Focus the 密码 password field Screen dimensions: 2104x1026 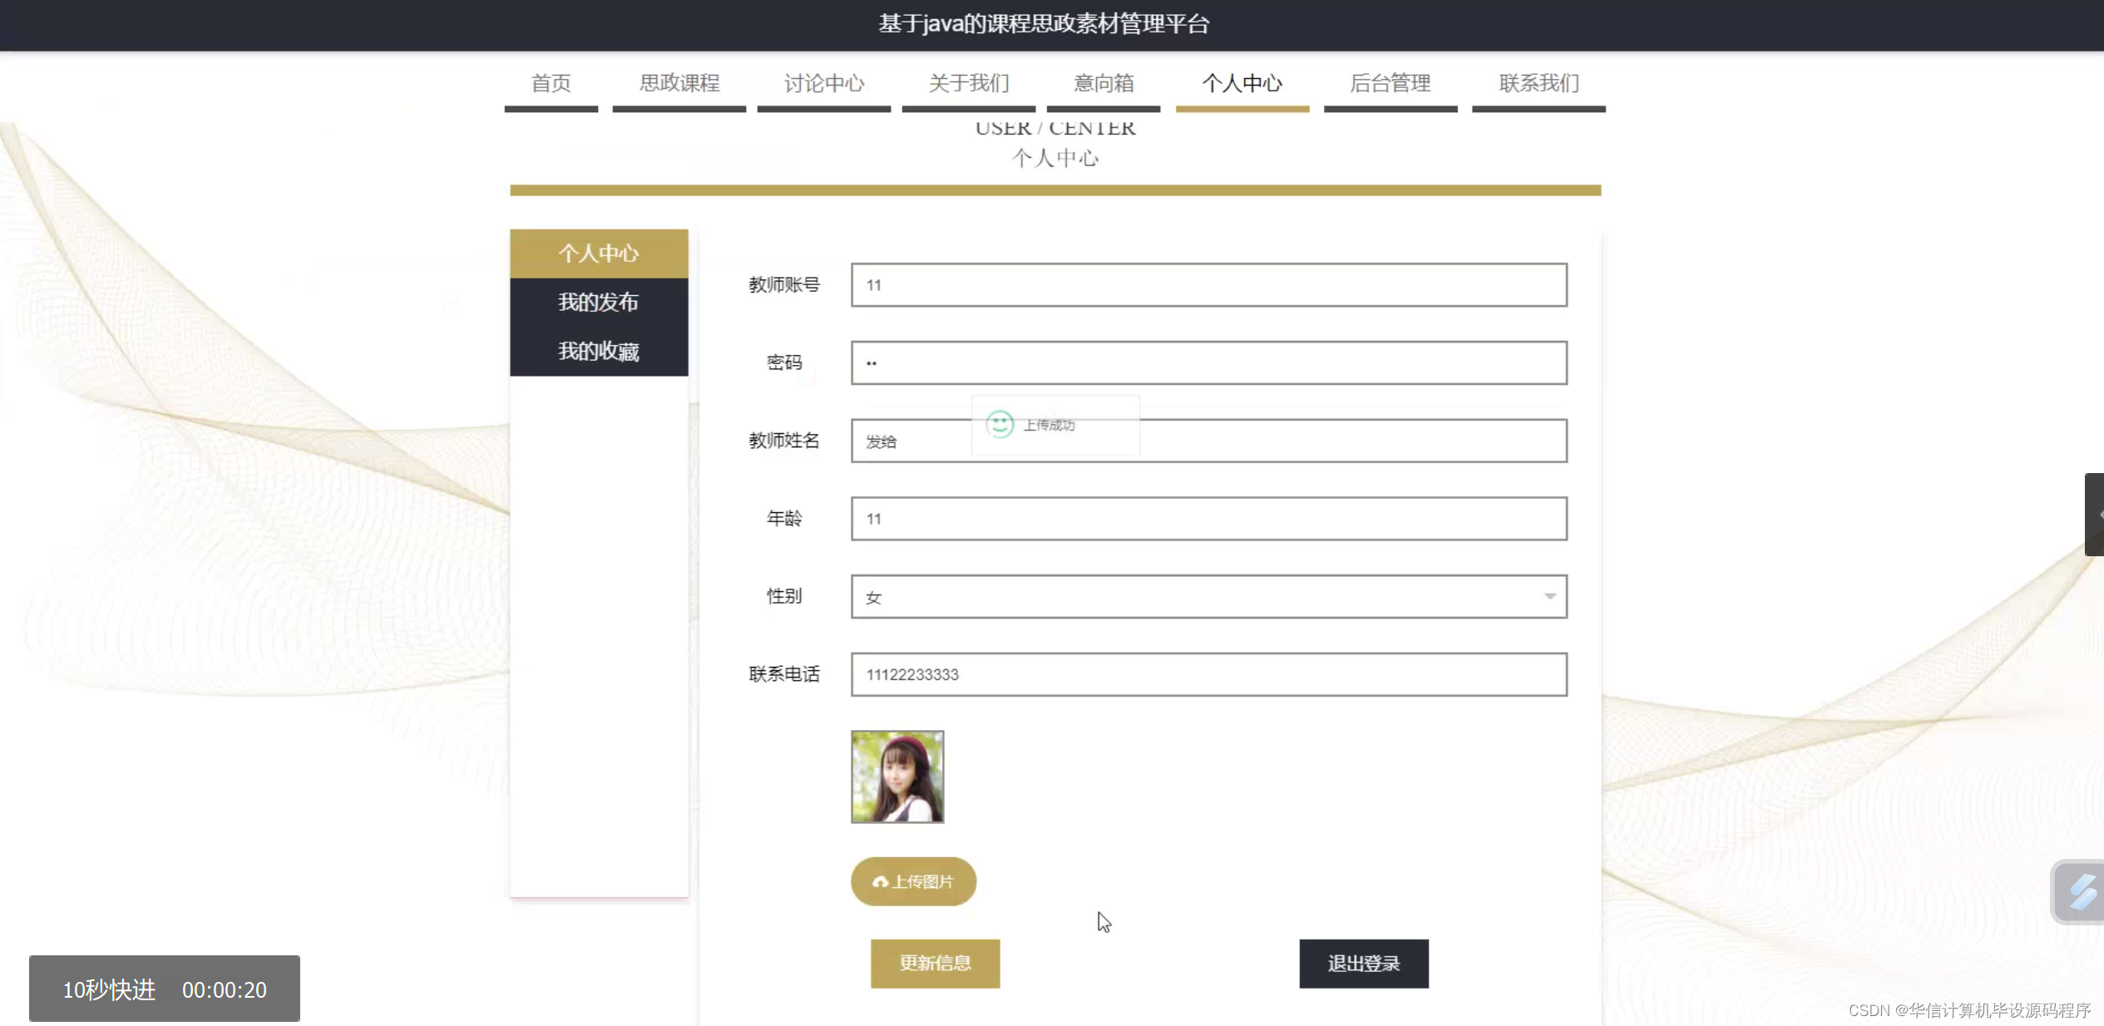(1208, 363)
